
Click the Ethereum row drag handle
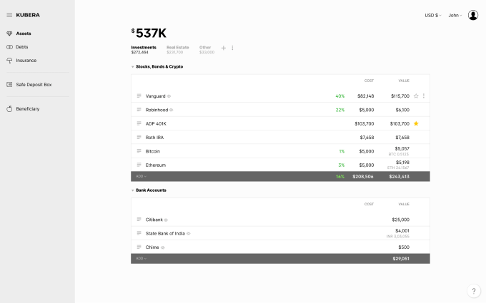139,165
